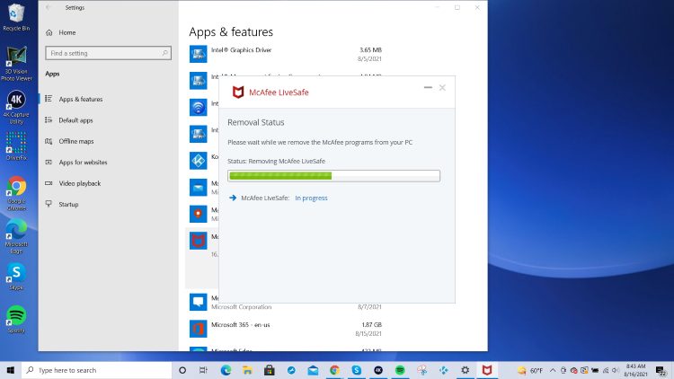The height and width of the screenshot is (379, 674).
Task: Click the Mail app icon in list
Action: click(199, 188)
